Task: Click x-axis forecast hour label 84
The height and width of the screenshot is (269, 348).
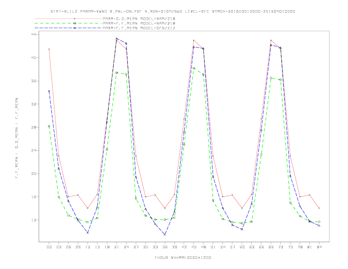Action: pyautogui.click(x=319, y=247)
